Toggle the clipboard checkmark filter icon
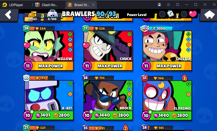This screenshot has height=131, width=217. tap(170, 14)
